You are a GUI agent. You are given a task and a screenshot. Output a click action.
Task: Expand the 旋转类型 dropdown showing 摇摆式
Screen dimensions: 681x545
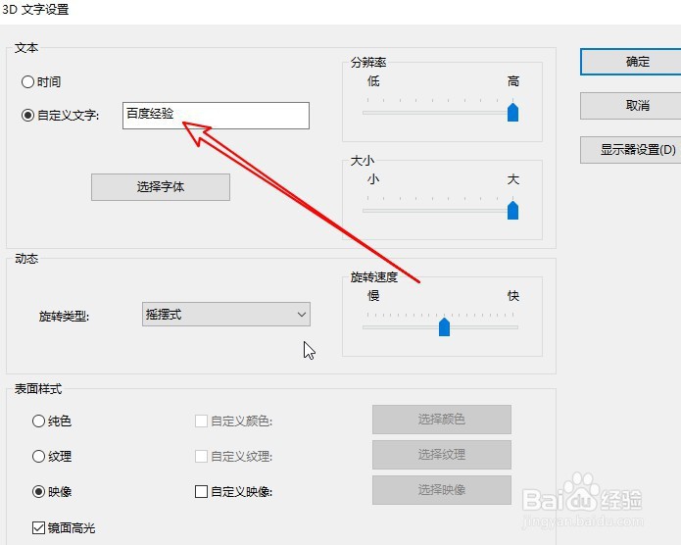pyautogui.click(x=225, y=315)
